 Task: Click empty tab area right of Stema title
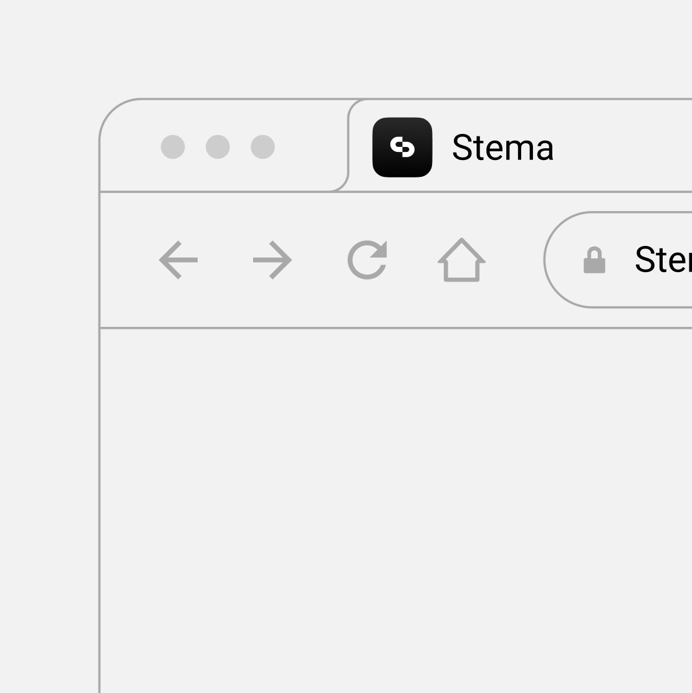click(x=623, y=147)
